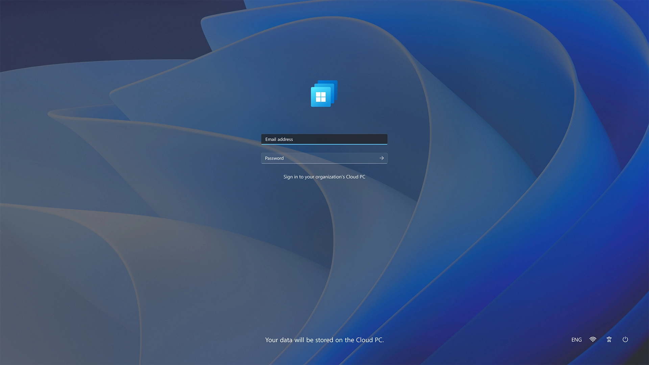The height and width of the screenshot is (365, 649).
Task: Switch input language via ENG indicator
Action: [x=576, y=340]
